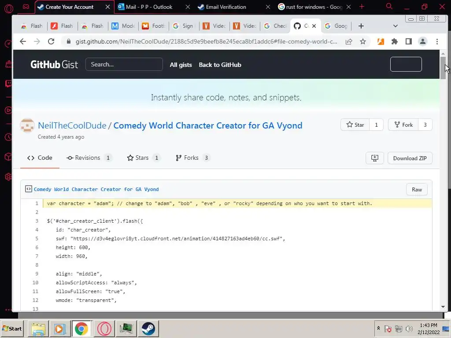451x338 pixels.
Task: Open Chrome three-dot menu
Action: tap(437, 42)
